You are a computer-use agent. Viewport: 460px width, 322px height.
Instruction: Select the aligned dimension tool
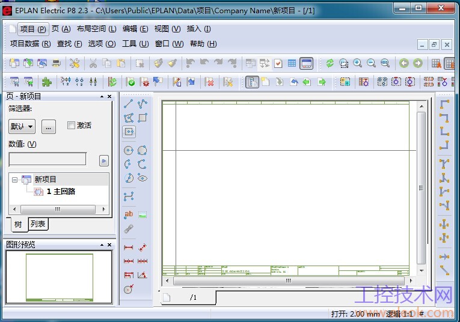(143, 248)
